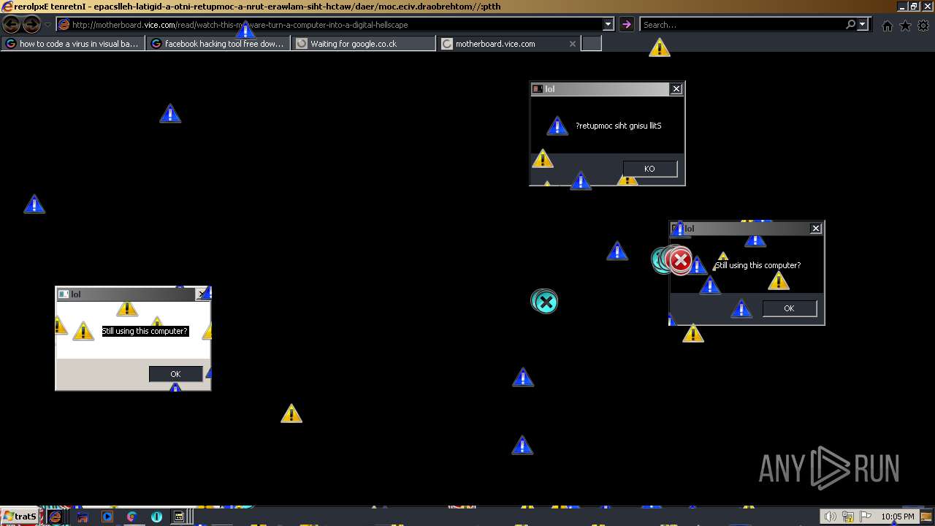Screen dimensions: 935x526
Task: Click the search magnifier icon
Action: 850,25
